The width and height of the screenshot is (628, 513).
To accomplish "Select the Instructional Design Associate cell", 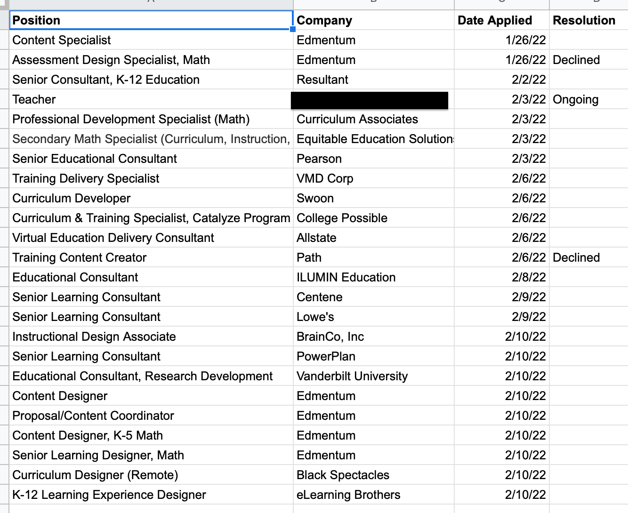I will pos(151,337).
